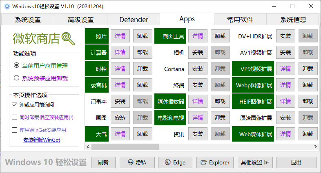Click the scrollbar left arrow
The image size is (321, 173).
click(x=87, y=147)
